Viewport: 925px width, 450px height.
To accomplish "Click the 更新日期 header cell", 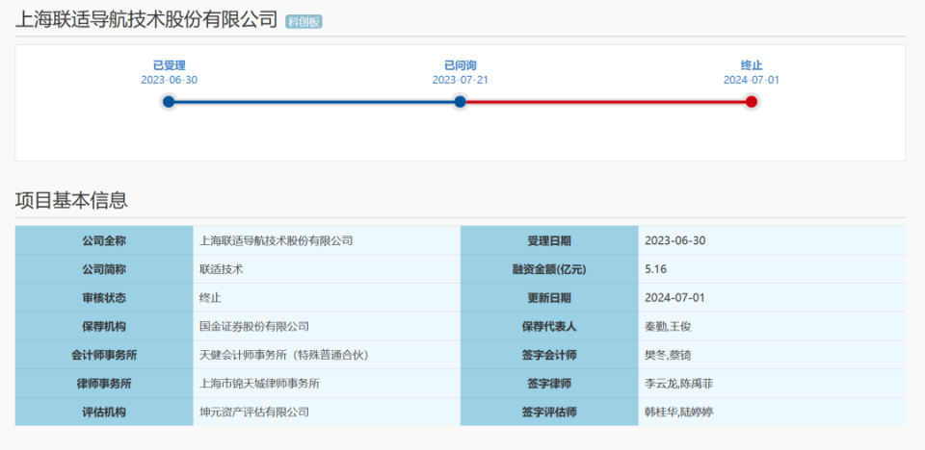I will (549, 297).
